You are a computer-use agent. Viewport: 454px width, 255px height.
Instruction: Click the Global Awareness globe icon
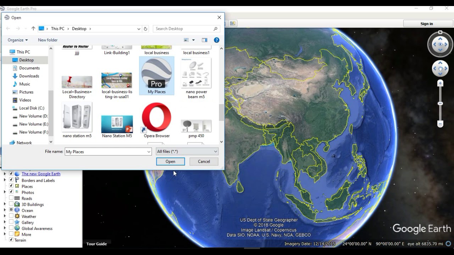17,228
